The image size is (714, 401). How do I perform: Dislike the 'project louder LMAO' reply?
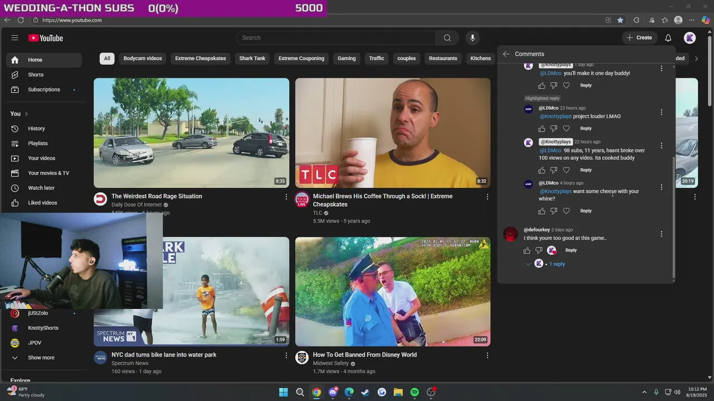pos(554,129)
